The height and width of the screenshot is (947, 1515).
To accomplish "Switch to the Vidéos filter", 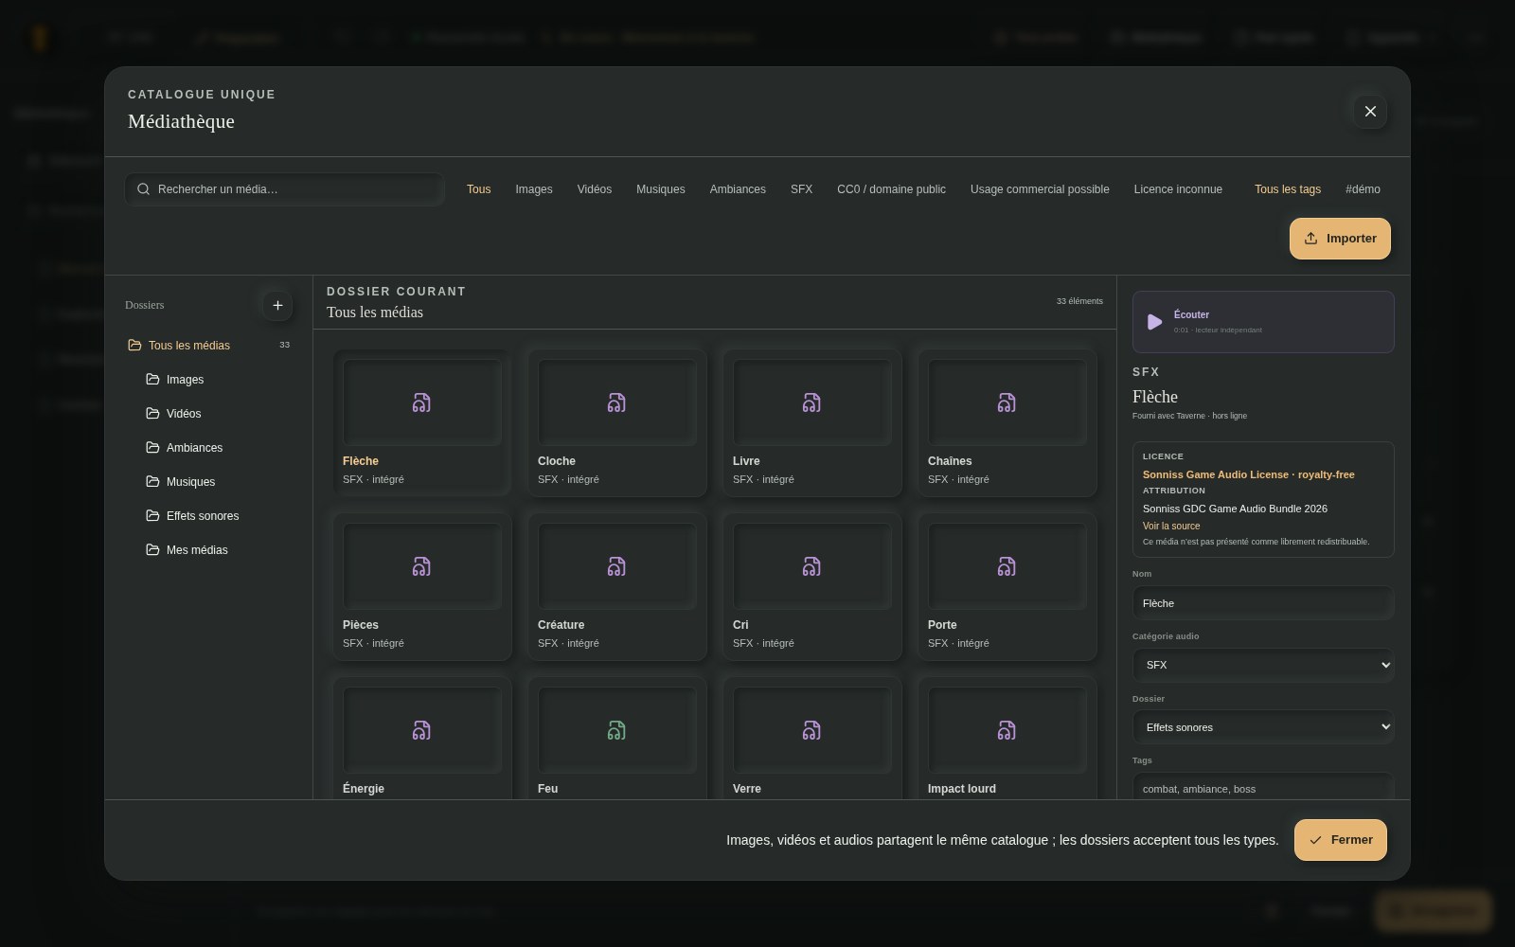I will [595, 189].
